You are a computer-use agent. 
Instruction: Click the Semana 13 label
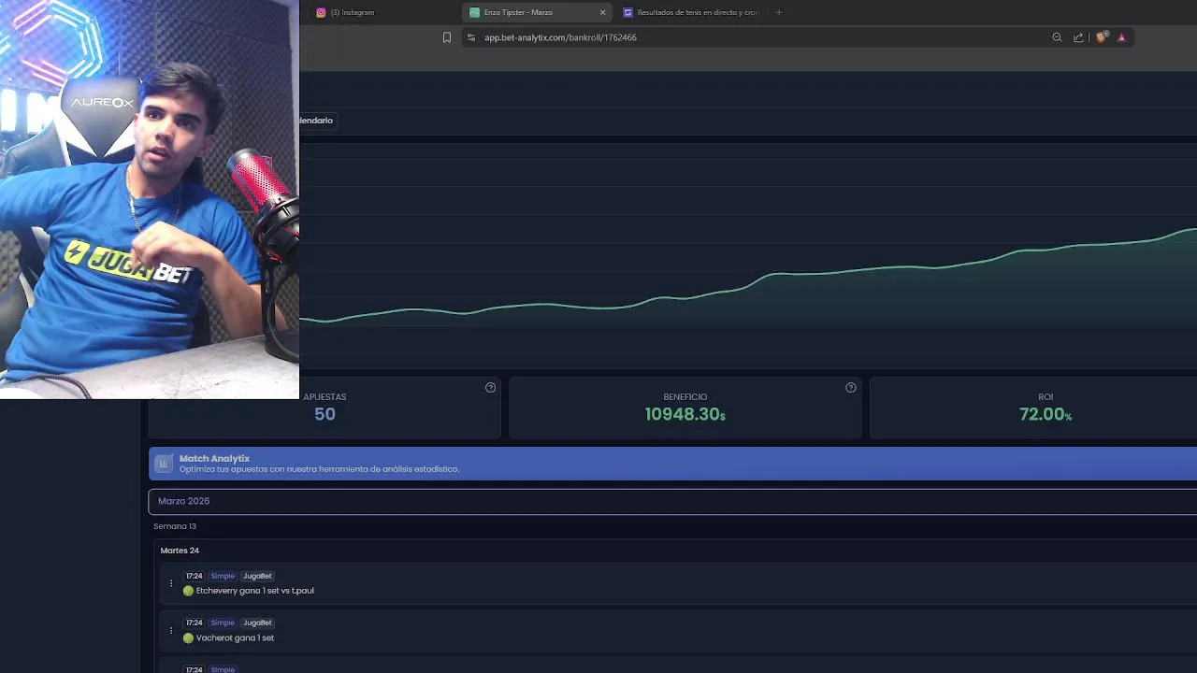[x=175, y=526]
